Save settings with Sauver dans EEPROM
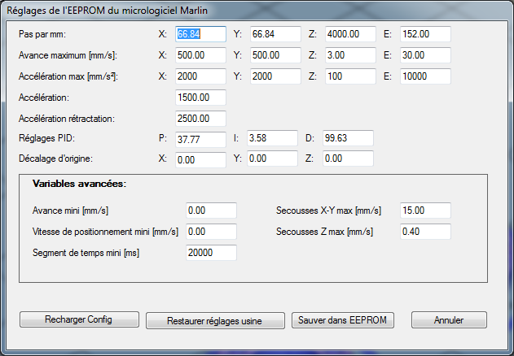Screen dimensions: 514x356 (x=343, y=319)
